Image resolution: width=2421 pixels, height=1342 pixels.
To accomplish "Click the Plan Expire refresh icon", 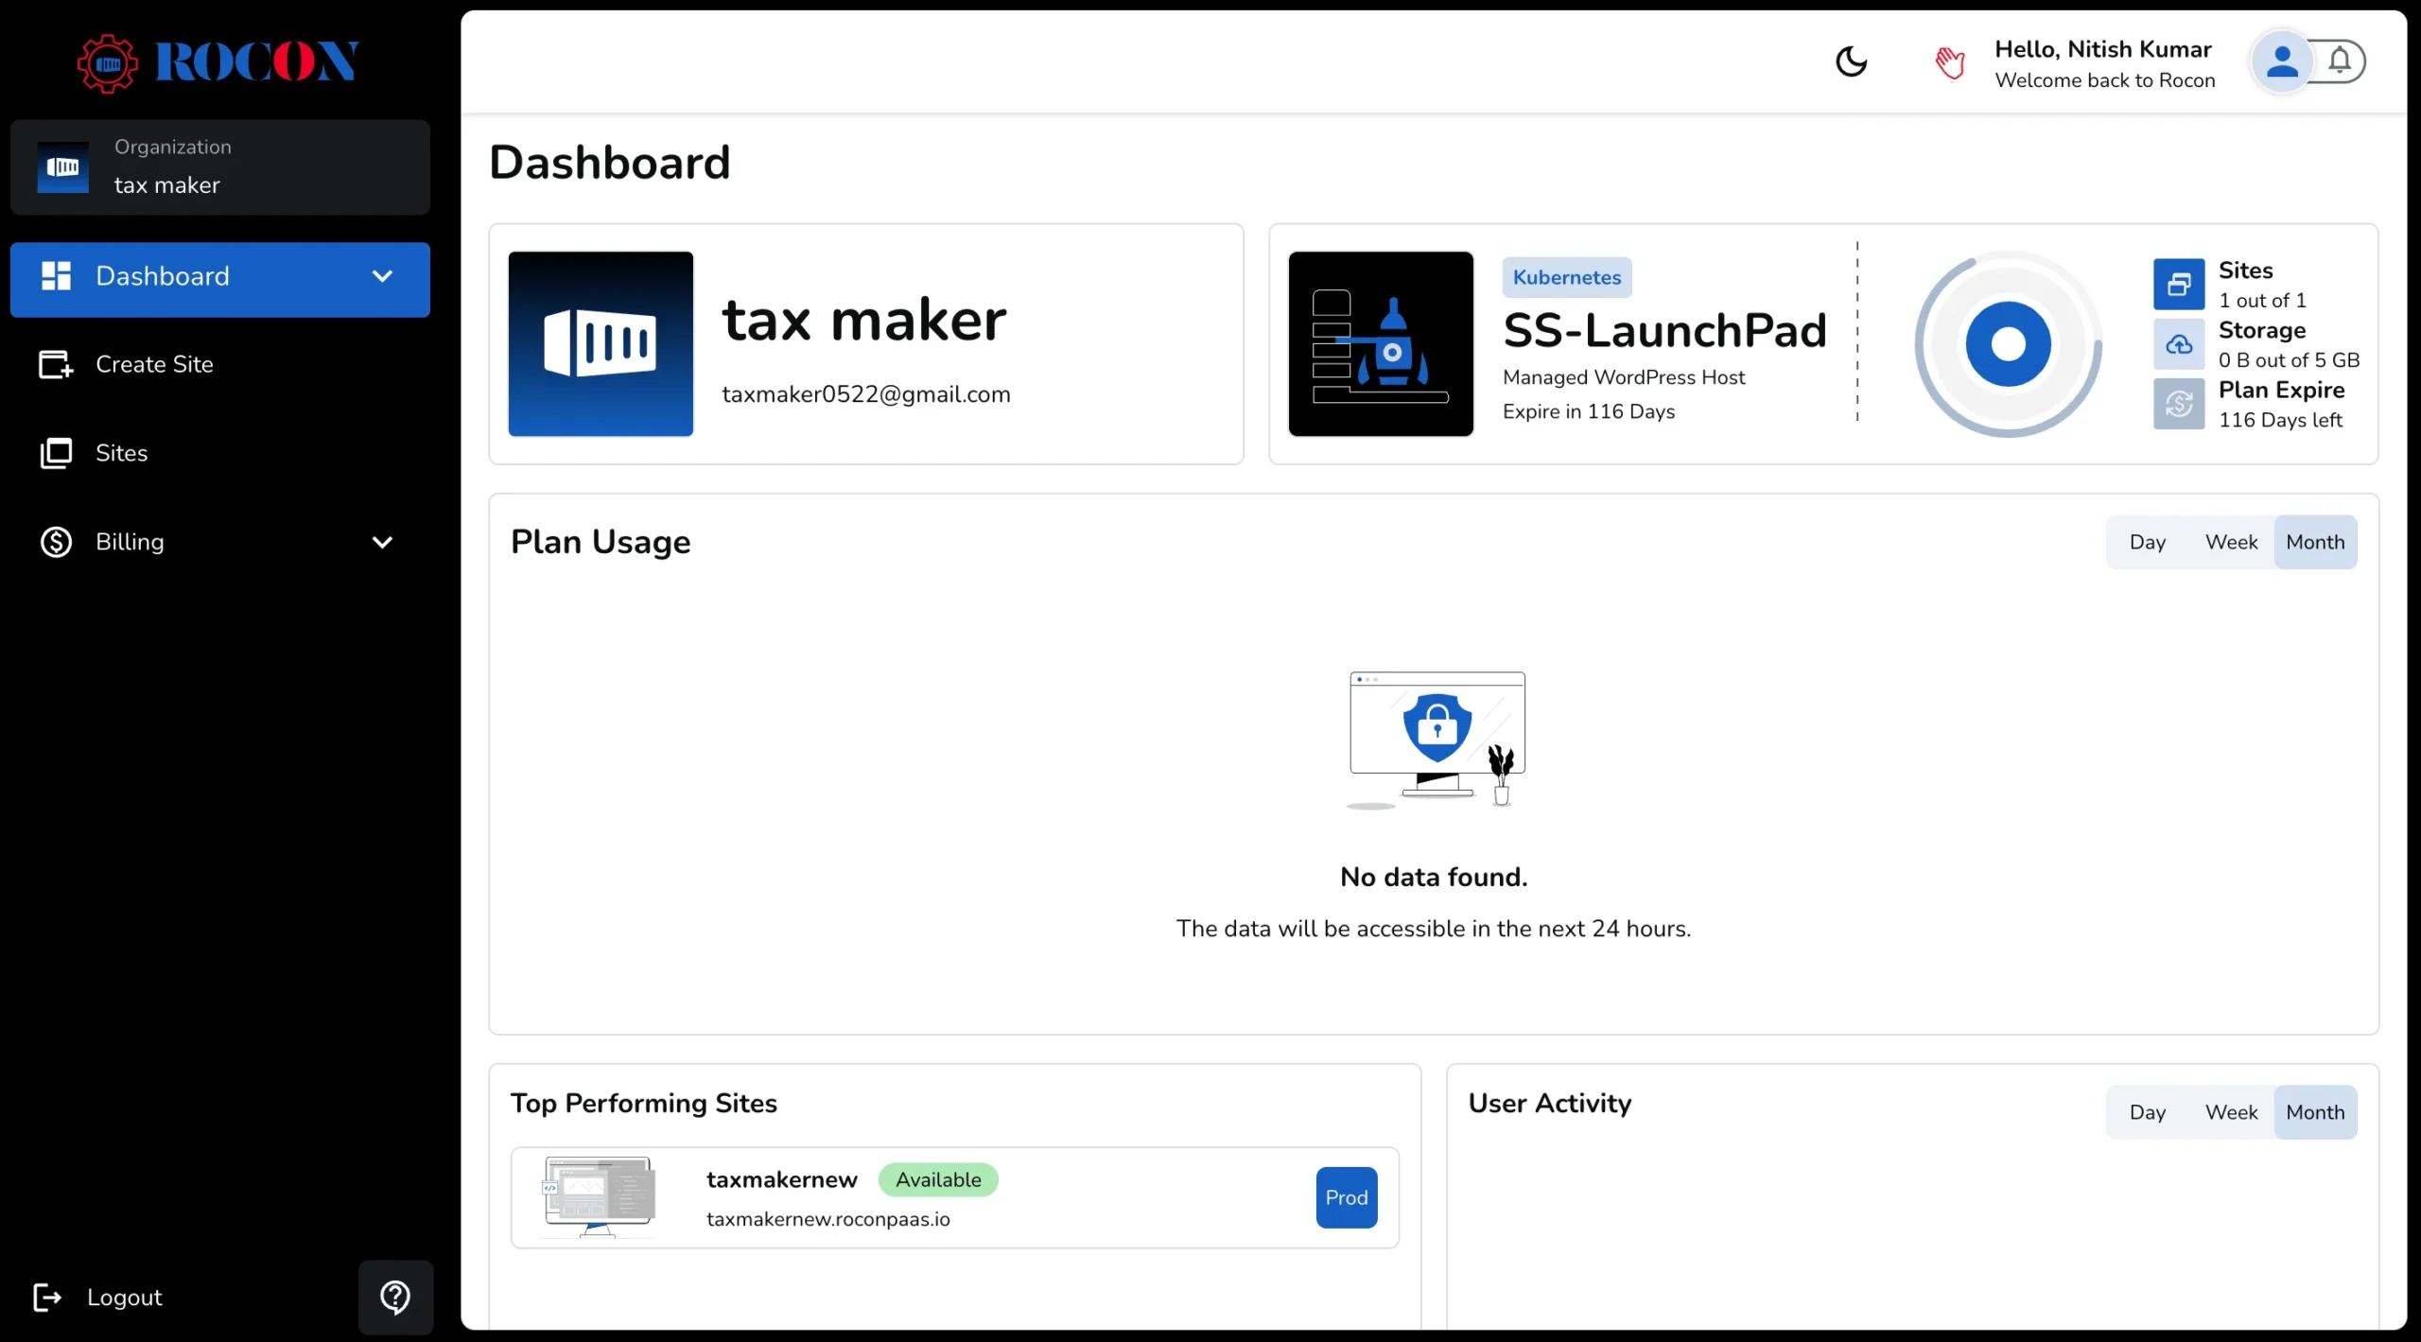I will coord(2179,404).
